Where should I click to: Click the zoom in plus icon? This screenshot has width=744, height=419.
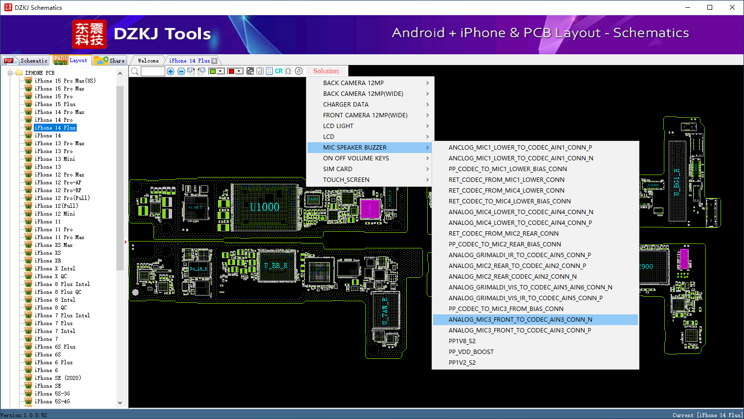[171, 71]
